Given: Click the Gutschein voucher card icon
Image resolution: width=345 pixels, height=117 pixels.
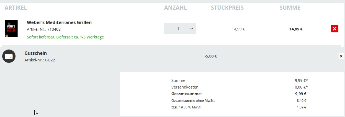Looking at the screenshot, I should tap(9, 56).
